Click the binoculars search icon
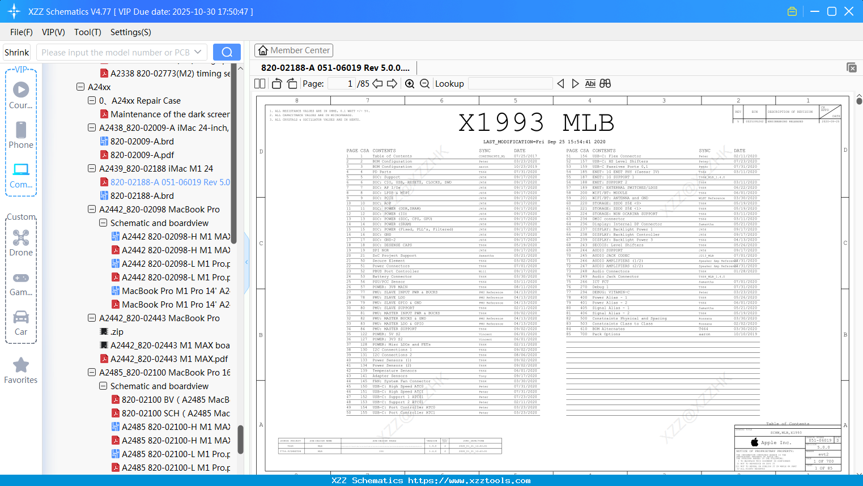 point(605,84)
